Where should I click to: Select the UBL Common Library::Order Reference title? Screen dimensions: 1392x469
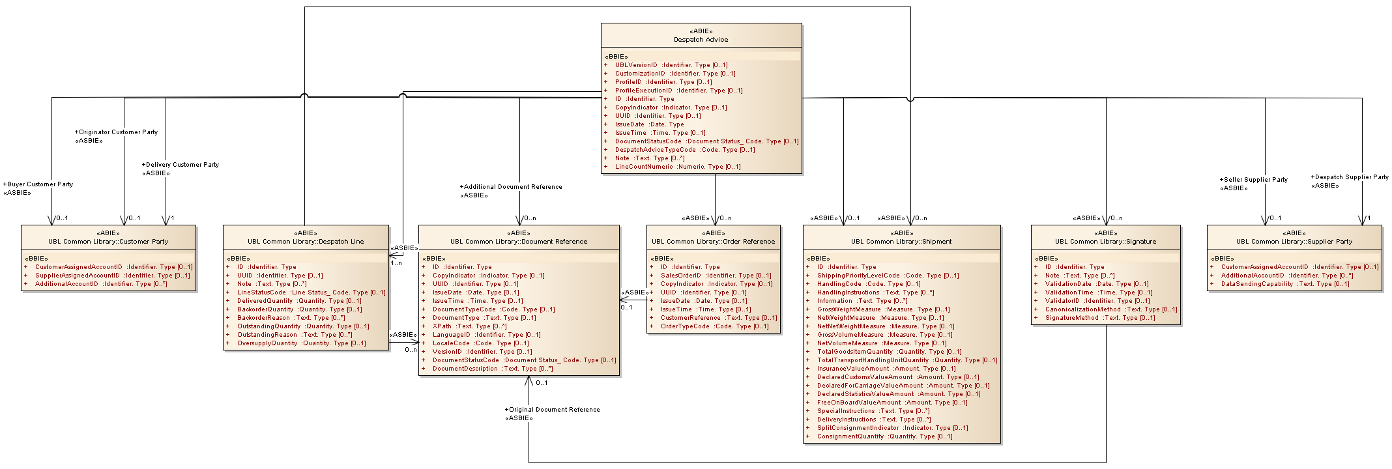[x=714, y=242]
